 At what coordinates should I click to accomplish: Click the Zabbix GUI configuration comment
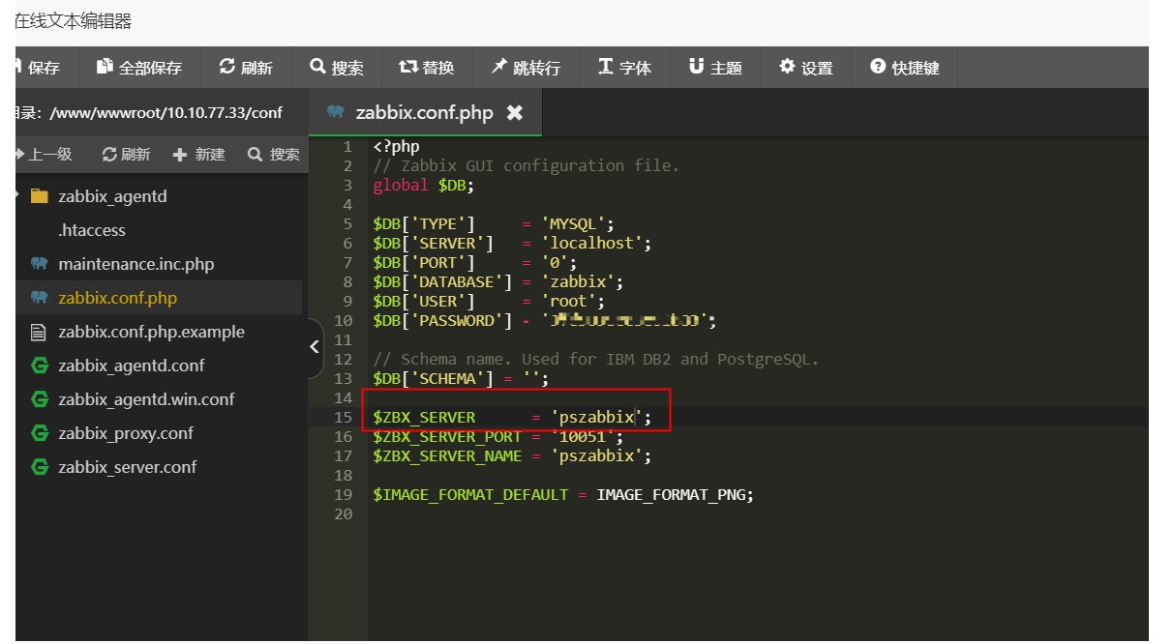527,166
